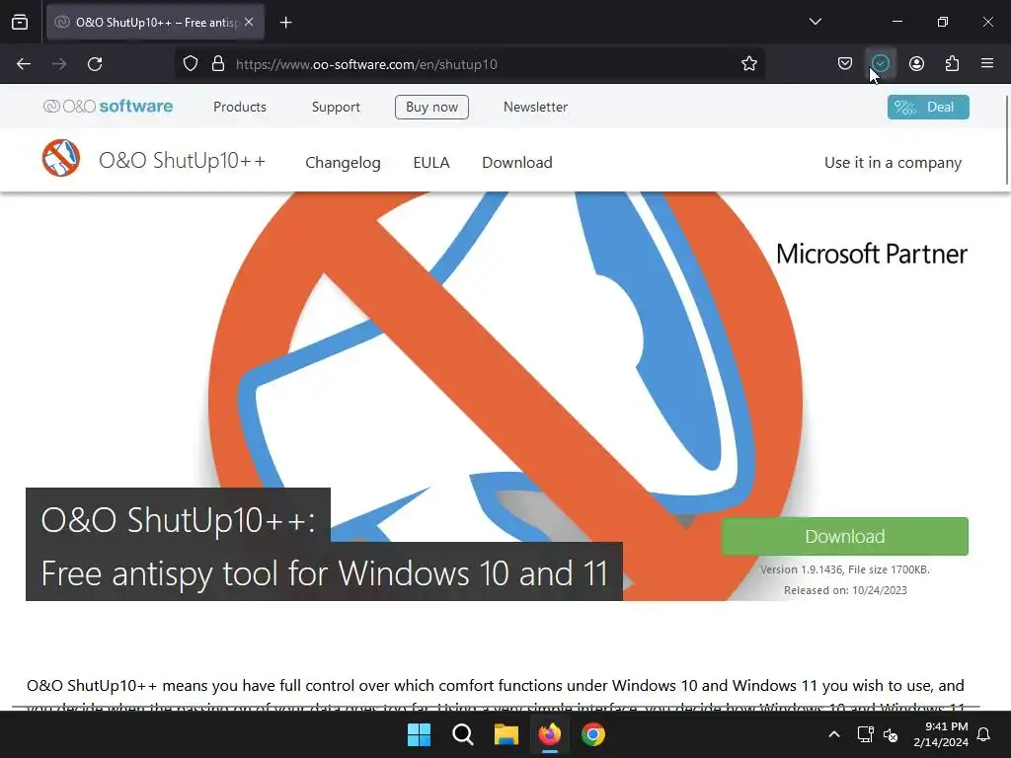The height and width of the screenshot is (758, 1011).
Task: Click the muted volume tray icon
Action: click(891, 734)
